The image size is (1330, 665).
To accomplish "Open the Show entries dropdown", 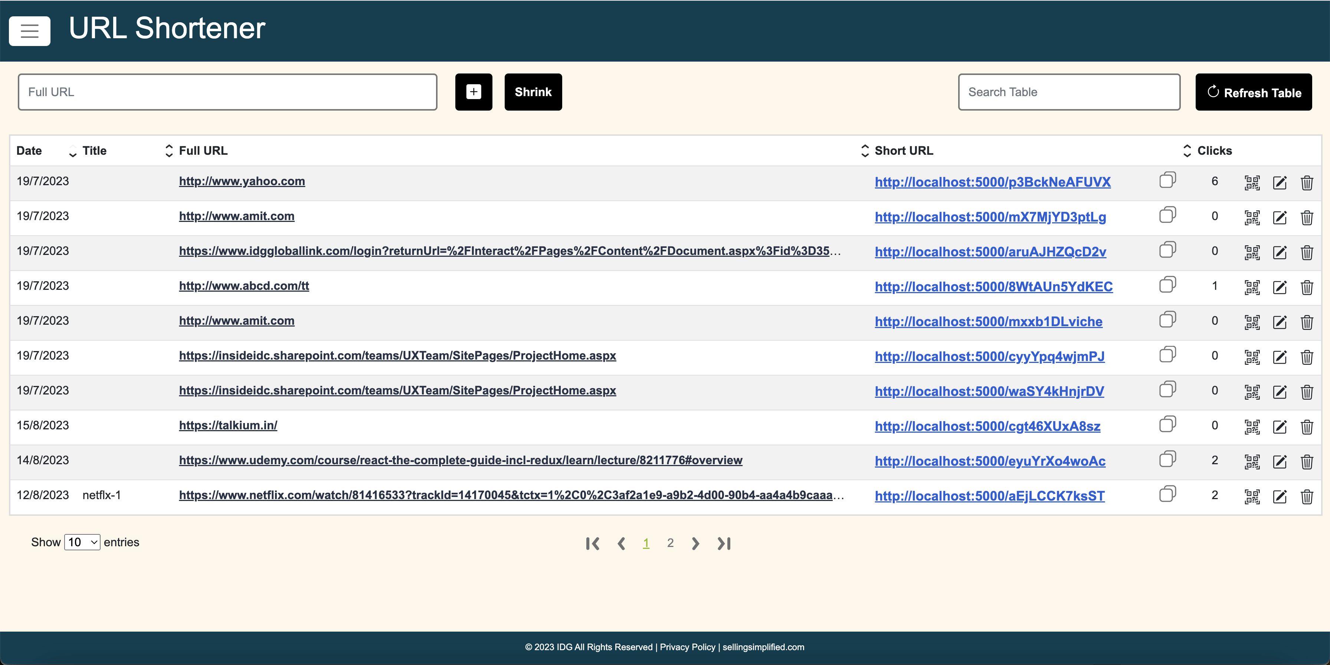I will 82,542.
